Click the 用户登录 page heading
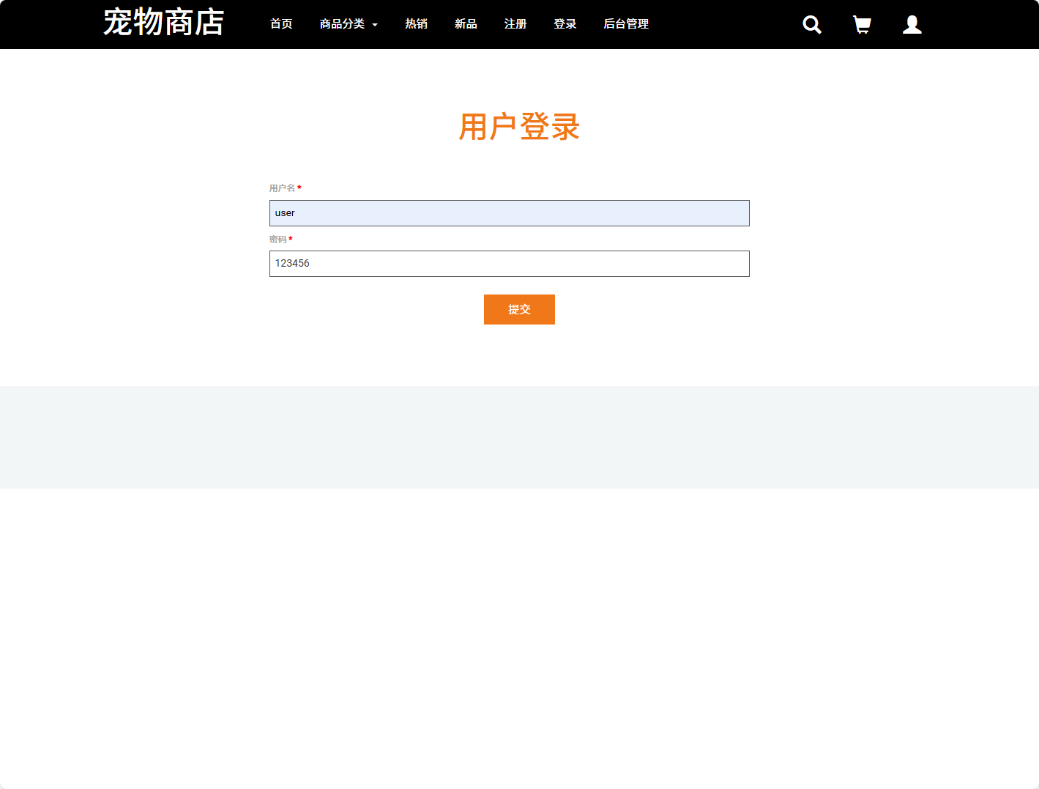The image size is (1039, 789). 519,127
